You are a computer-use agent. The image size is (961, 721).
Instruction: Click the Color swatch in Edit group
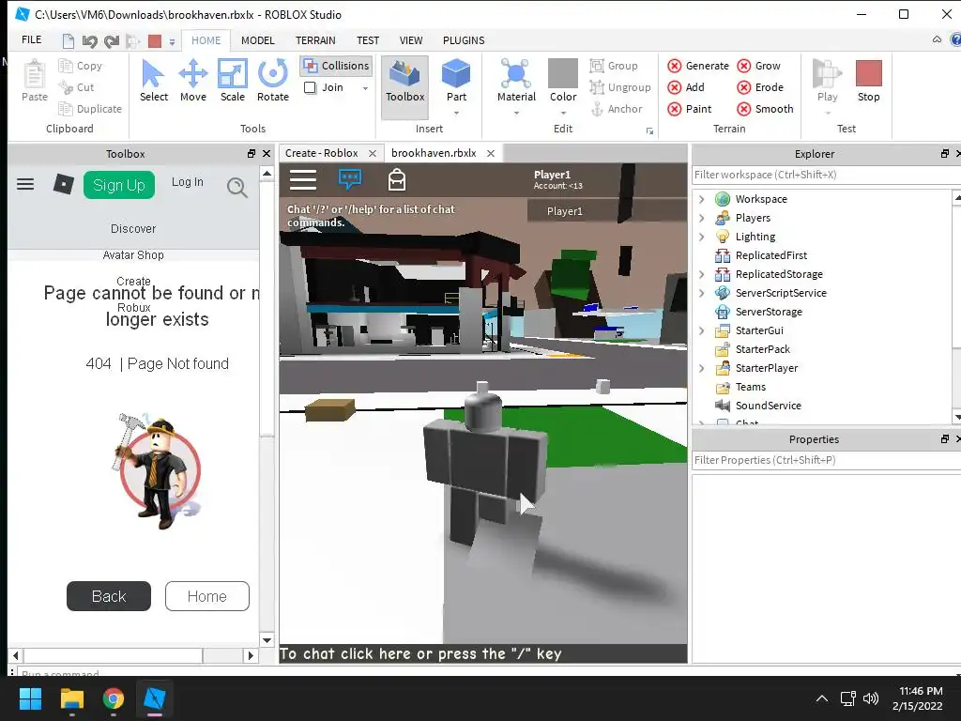click(563, 73)
